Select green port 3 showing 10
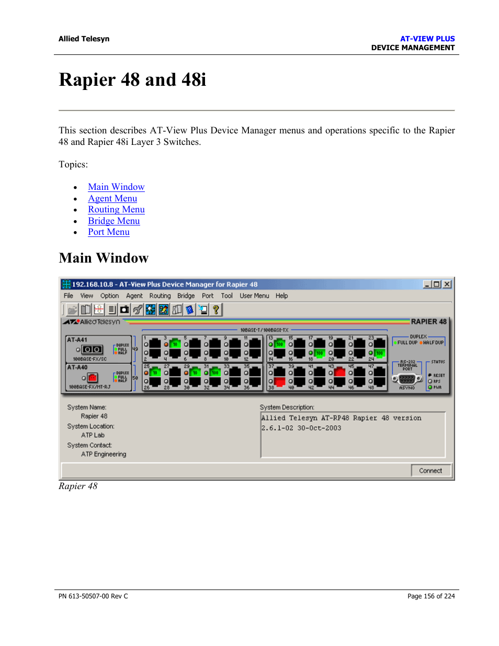499x646 pixels. pos(175,344)
